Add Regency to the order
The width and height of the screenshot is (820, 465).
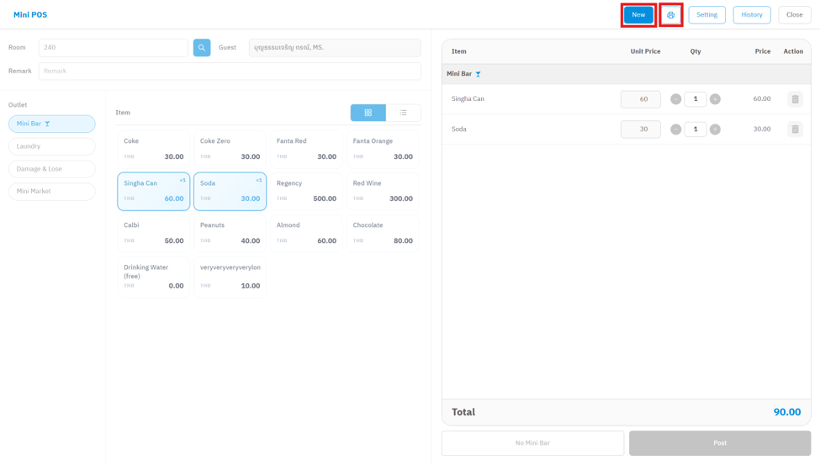pos(306,192)
